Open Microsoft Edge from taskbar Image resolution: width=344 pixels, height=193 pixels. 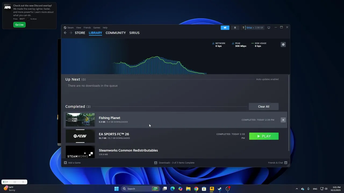pos(173,189)
